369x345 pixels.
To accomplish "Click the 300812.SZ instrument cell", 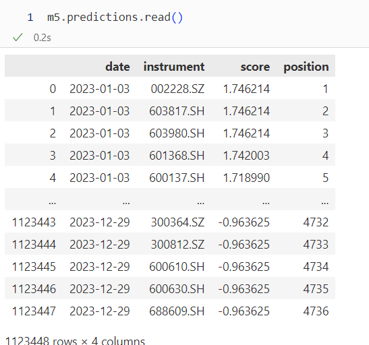I will [x=177, y=245].
